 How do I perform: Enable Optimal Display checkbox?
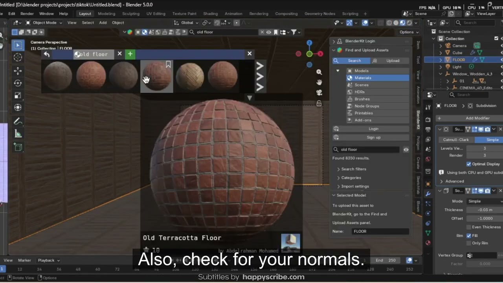[469, 164]
